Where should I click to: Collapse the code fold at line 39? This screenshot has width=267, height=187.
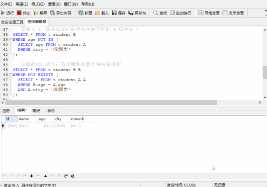coord(11,40)
